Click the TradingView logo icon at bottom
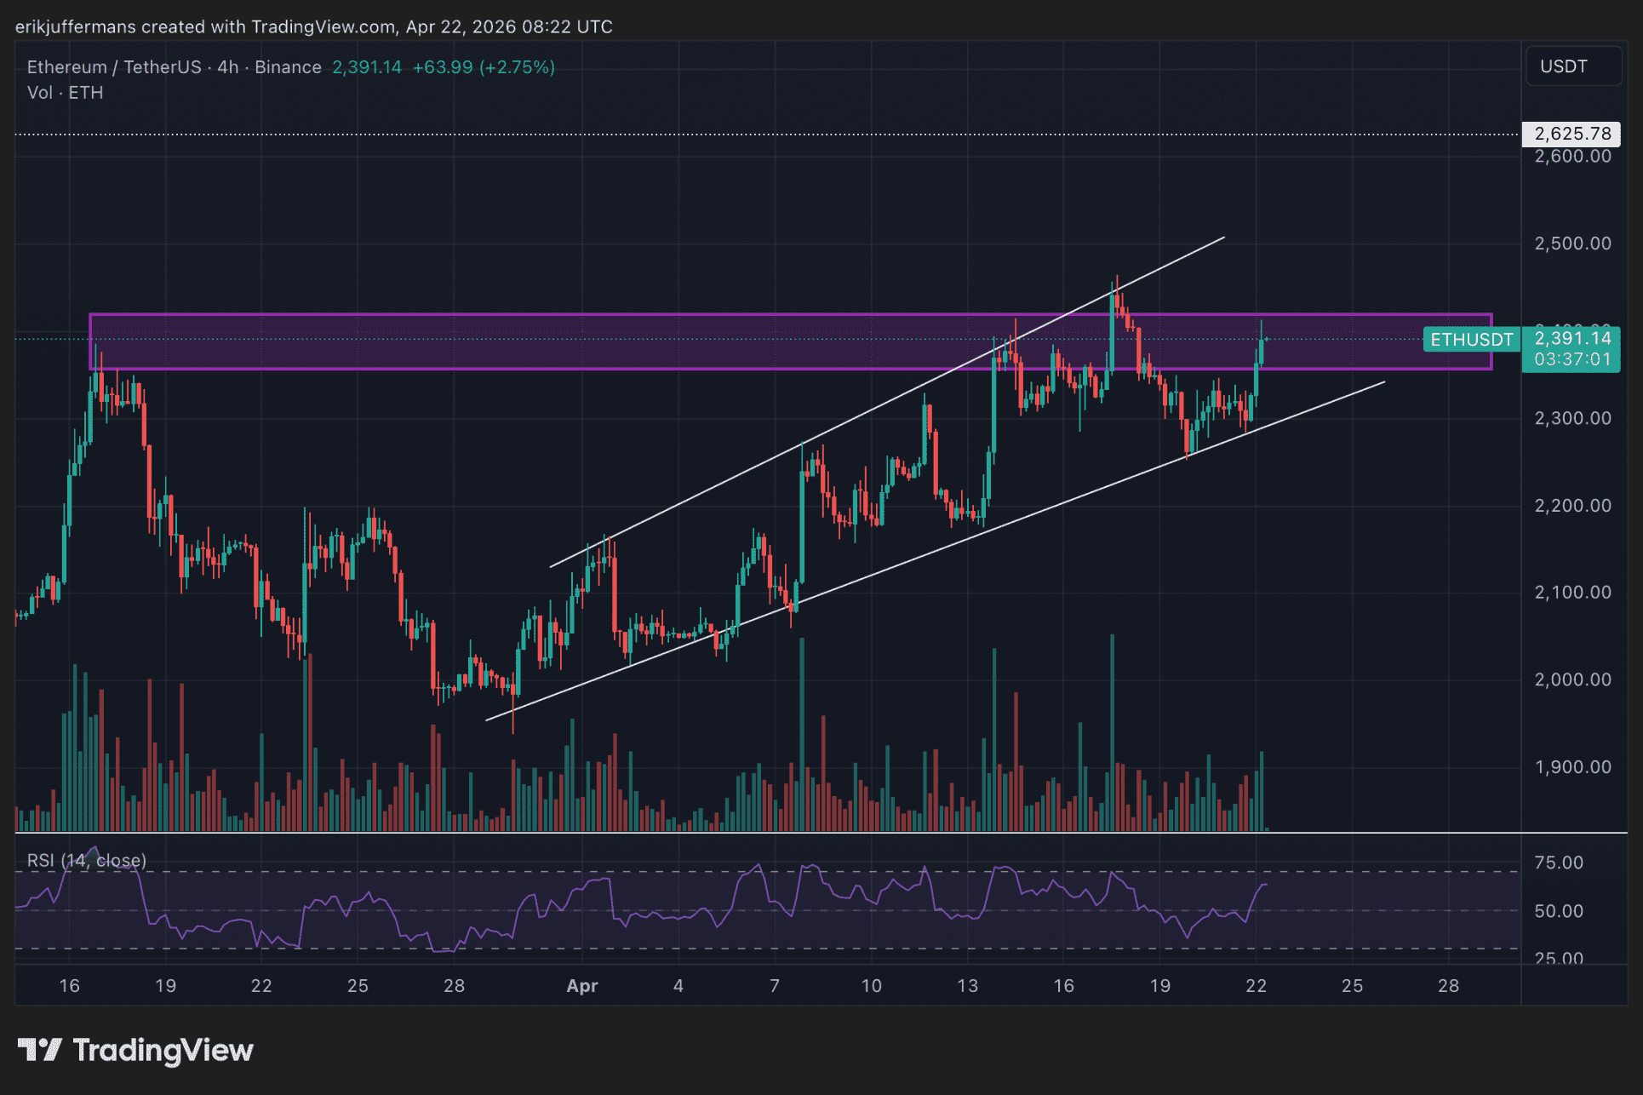The height and width of the screenshot is (1095, 1643). click(39, 1050)
